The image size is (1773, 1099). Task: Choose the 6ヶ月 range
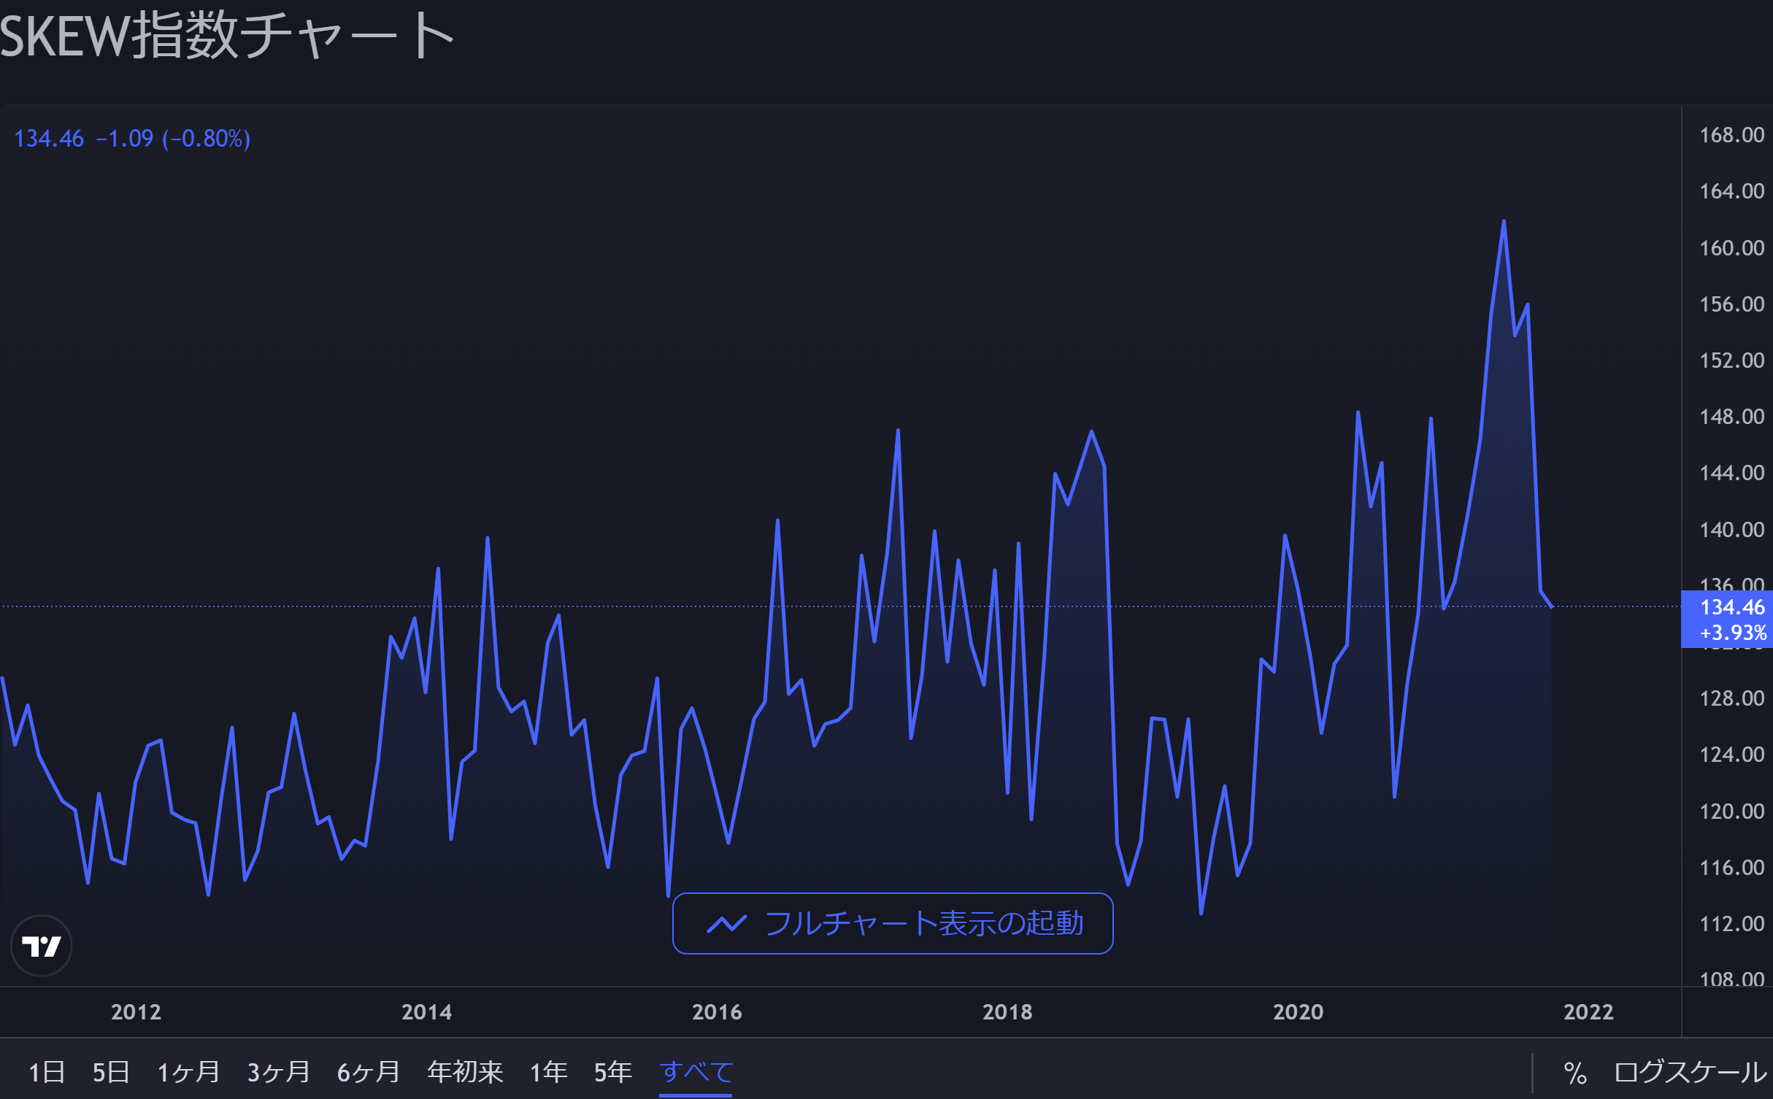coord(368,1073)
